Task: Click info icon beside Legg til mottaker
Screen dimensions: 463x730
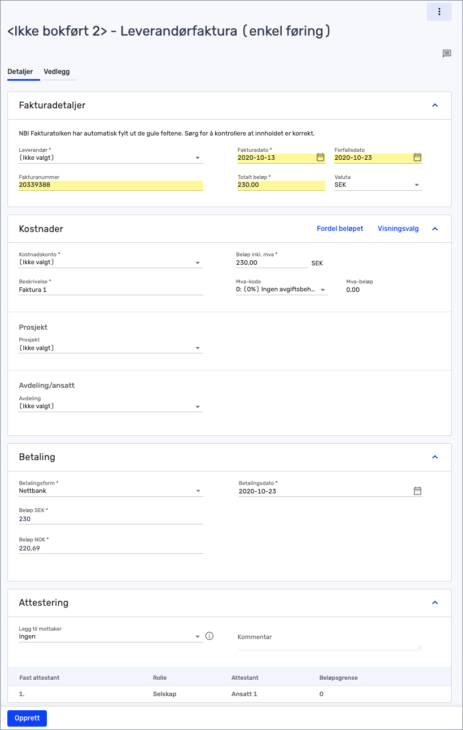Action: coord(209,636)
